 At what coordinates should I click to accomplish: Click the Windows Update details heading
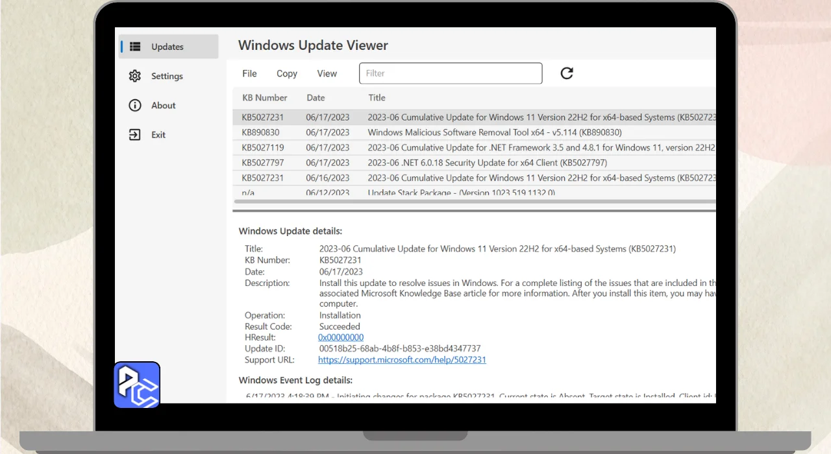coord(290,231)
